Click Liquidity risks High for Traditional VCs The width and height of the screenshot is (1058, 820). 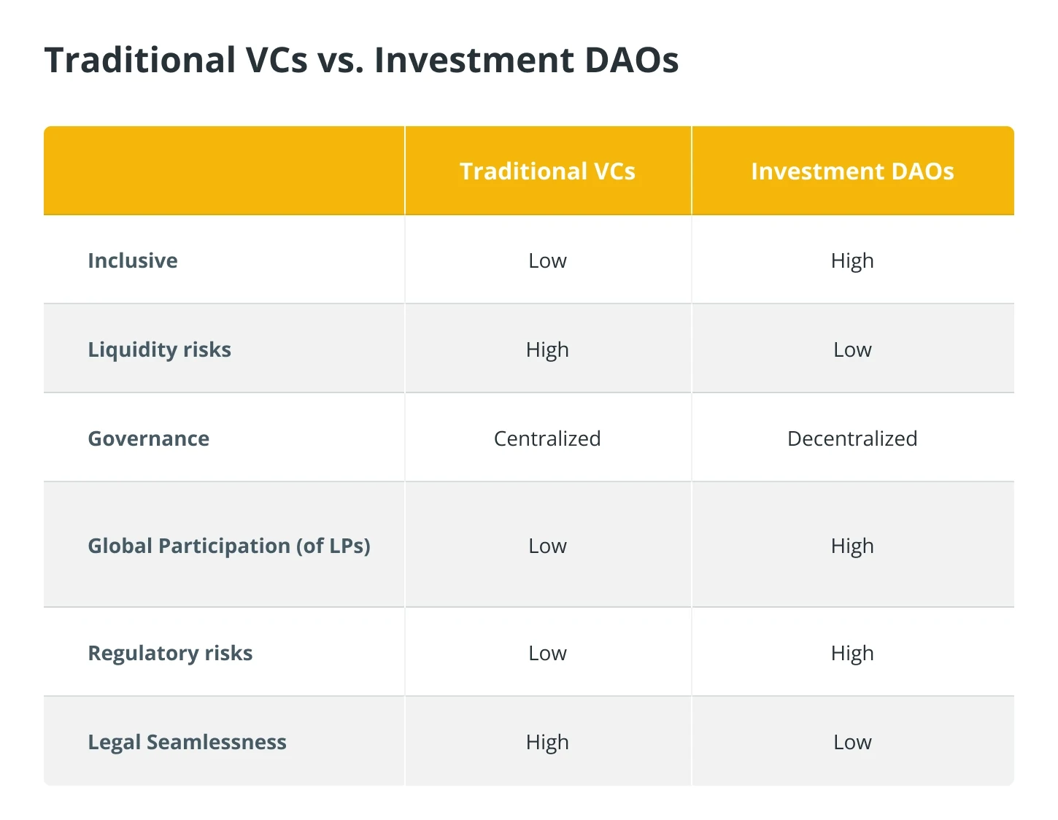pyautogui.click(x=547, y=350)
